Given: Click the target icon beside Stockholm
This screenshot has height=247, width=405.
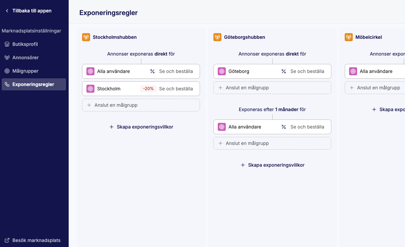Looking at the screenshot, I should pyautogui.click(x=90, y=89).
